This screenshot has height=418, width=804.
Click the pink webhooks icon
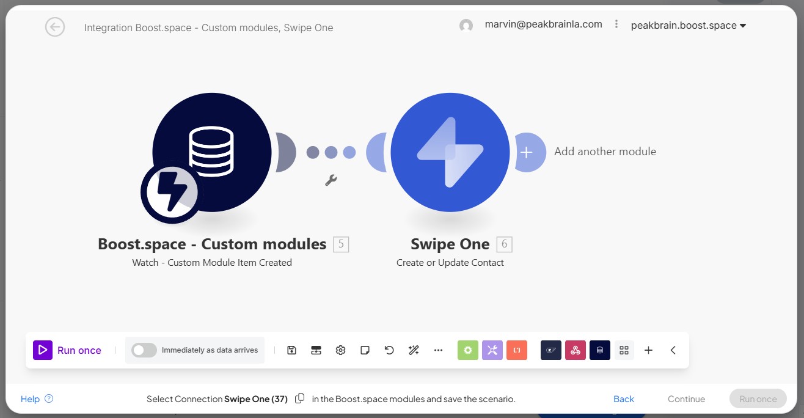[576, 350]
